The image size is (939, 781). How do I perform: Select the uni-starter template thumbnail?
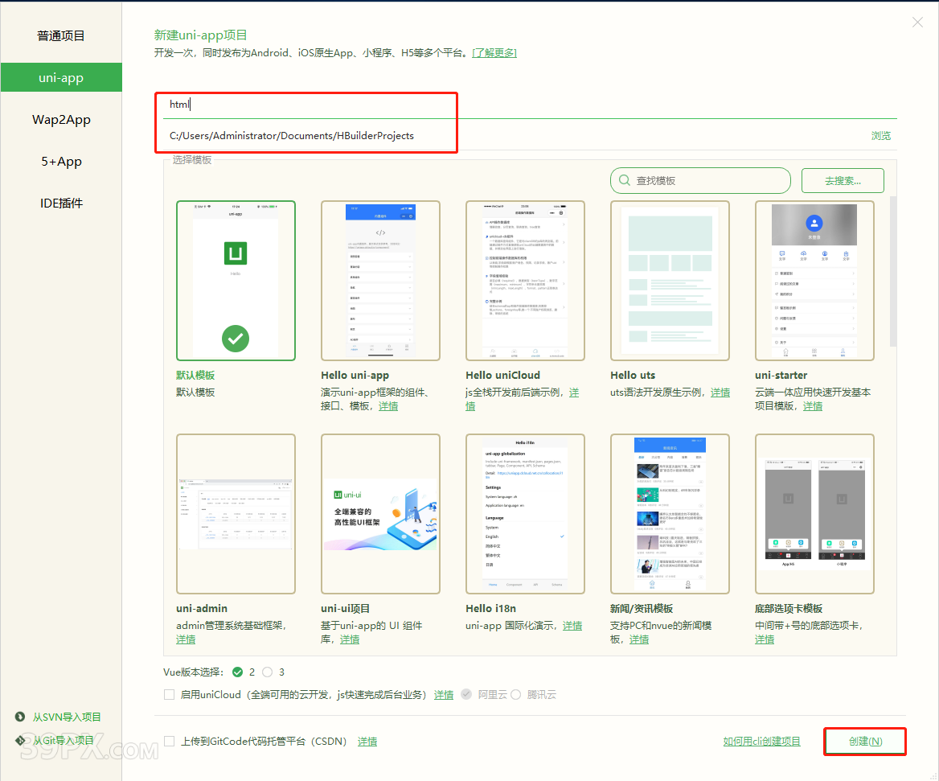pos(814,280)
